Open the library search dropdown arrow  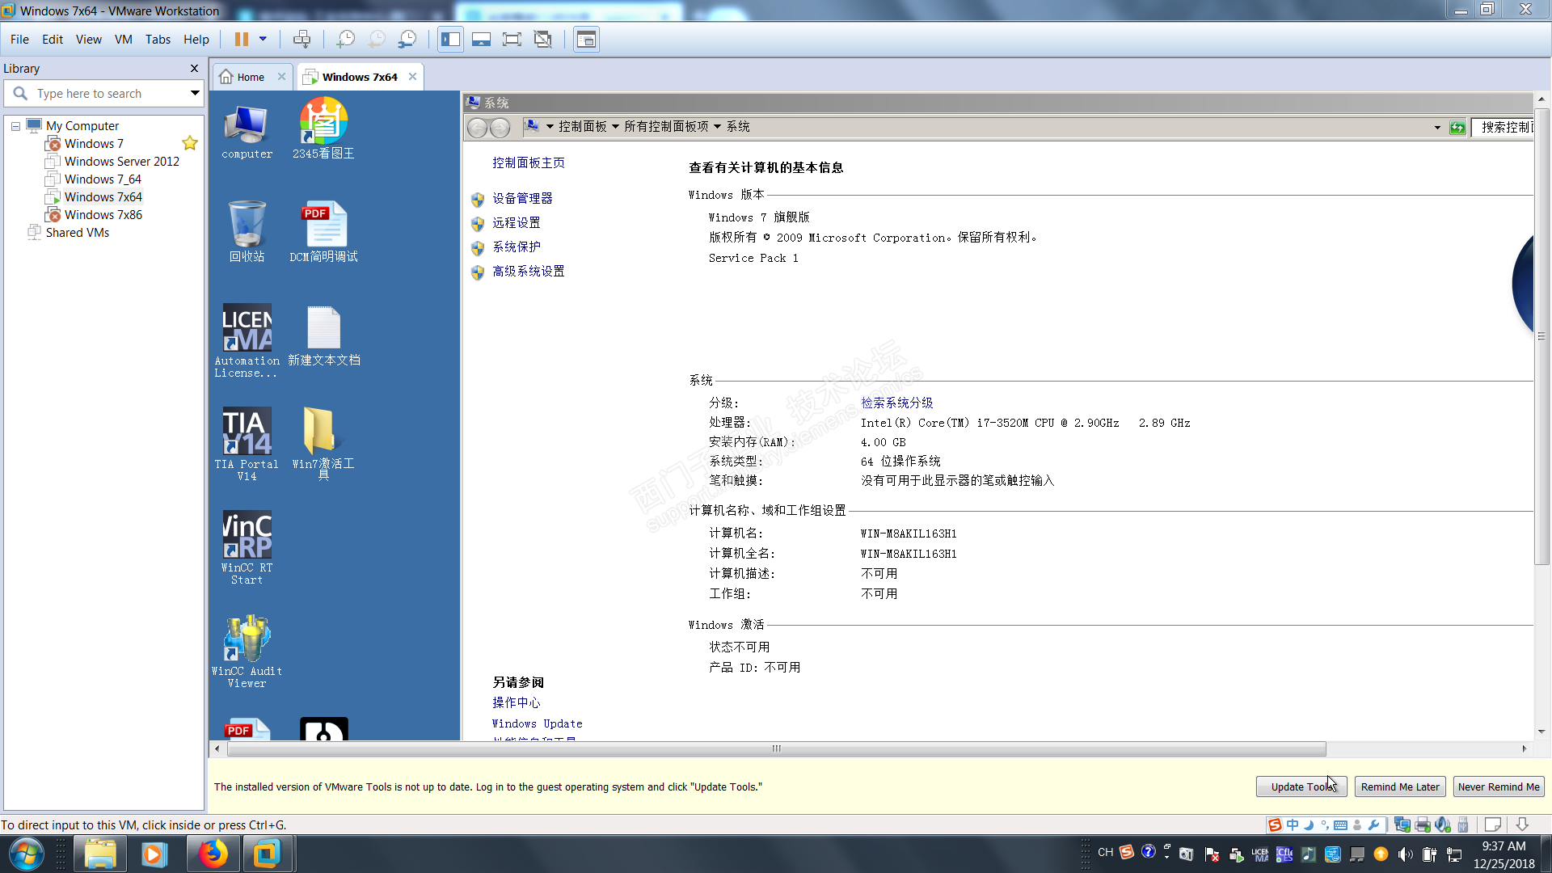195,94
